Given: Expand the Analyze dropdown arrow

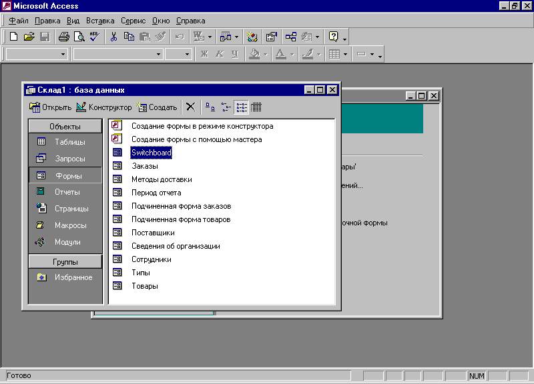Looking at the screenshot, I should point(237,37).
